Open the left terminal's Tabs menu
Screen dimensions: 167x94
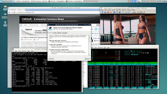(29, 51)
